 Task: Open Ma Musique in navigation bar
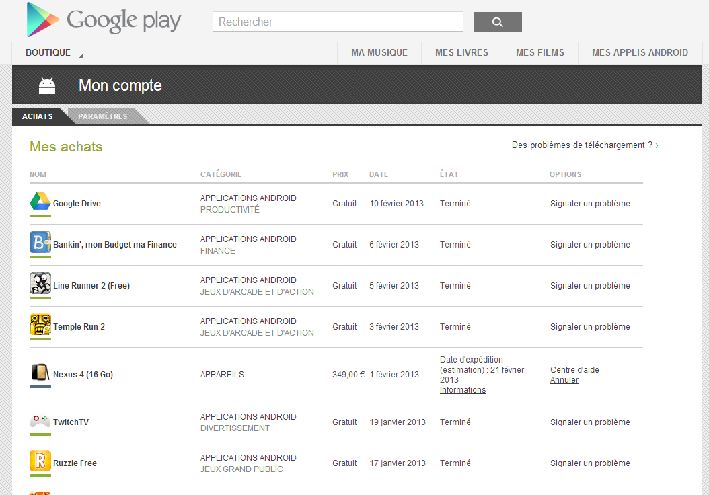coord(379,53)
